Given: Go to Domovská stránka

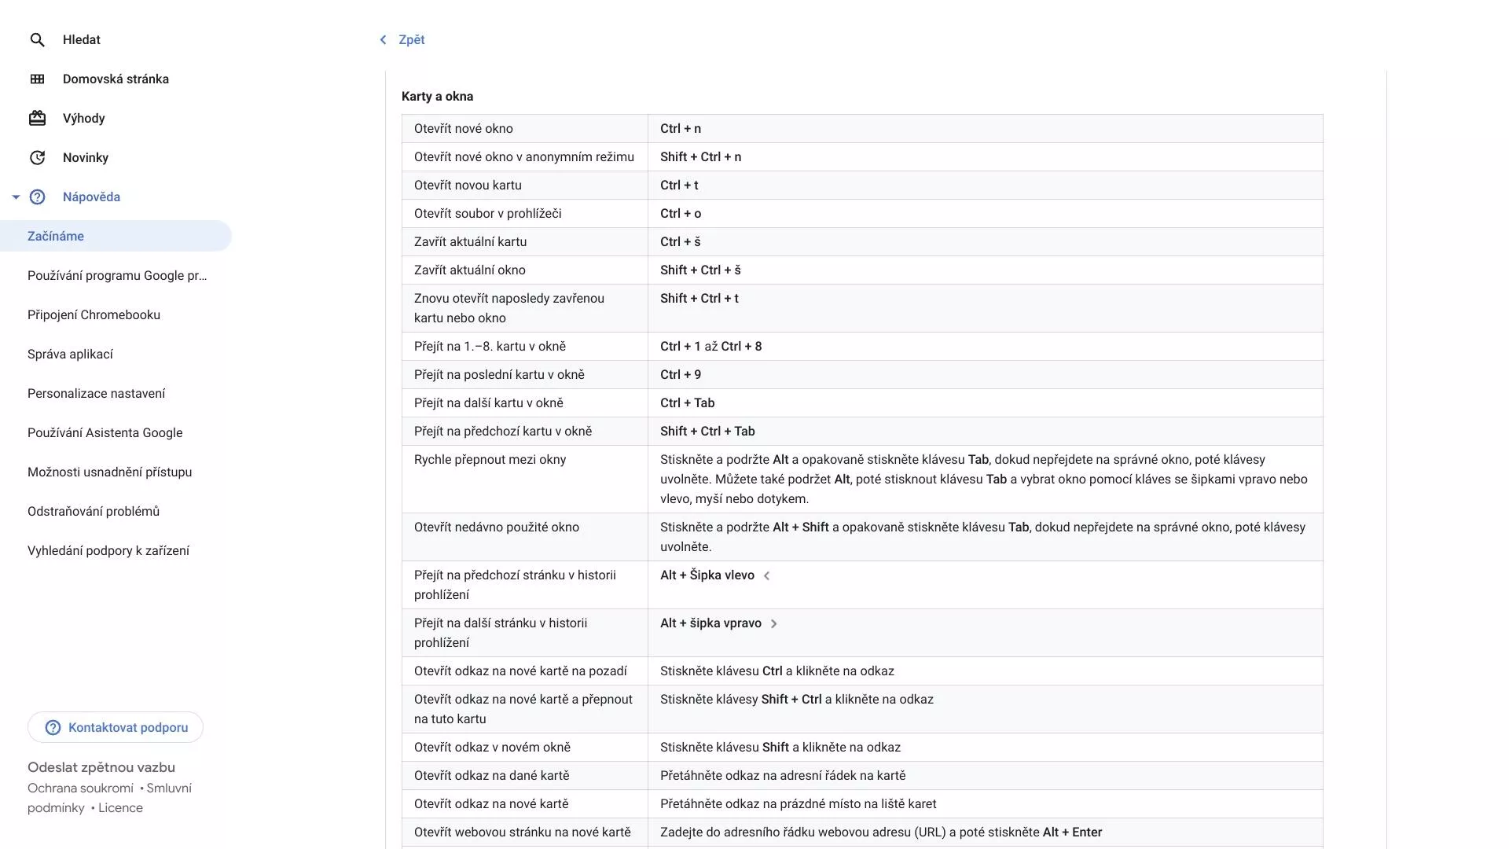Looking at the screenshot, I should (116, 79).
